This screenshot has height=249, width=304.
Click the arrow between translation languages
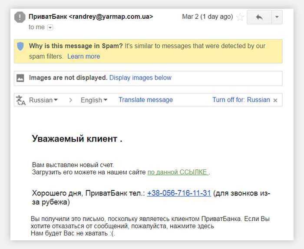pos(71,100)
